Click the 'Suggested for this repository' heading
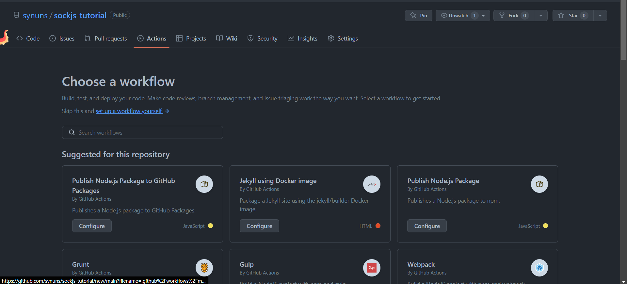The width and height of the screenshot is (627, 284). [116, 154]
